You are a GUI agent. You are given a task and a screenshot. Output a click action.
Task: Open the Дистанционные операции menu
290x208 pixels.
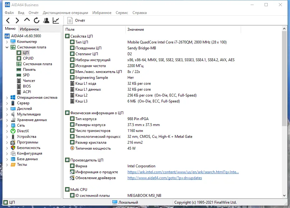tap(65, 13)
